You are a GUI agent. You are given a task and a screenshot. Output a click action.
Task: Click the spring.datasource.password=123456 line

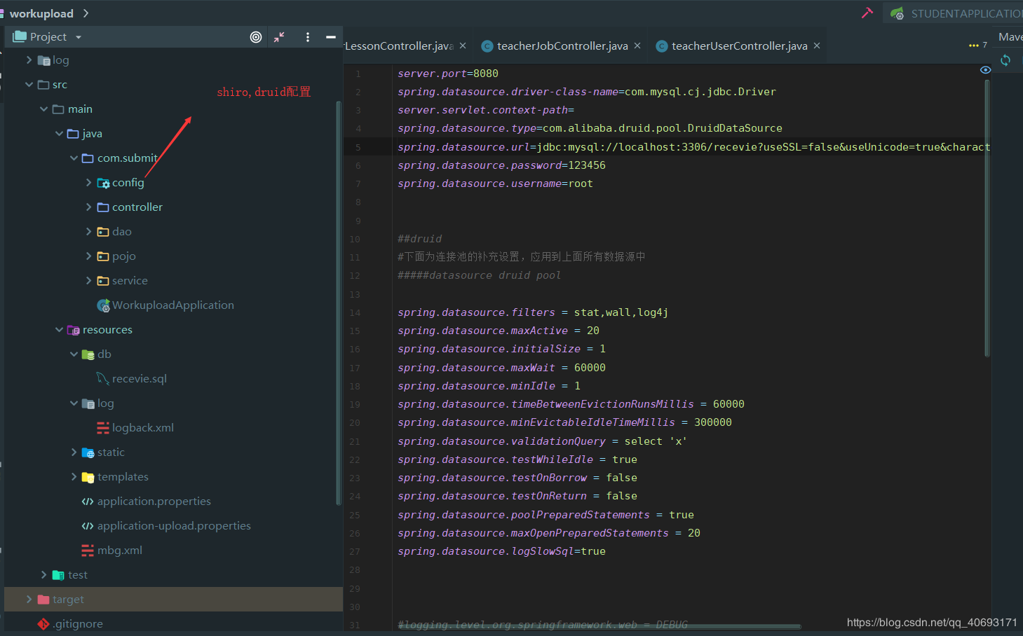pos(501,165)
